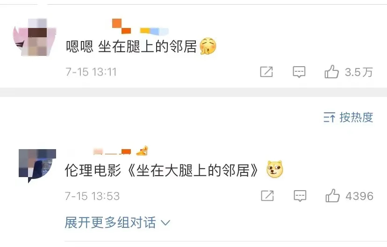Screen dimensions: 387x247
Task: Expand 展开更多组对话
Action: [117, 223]
